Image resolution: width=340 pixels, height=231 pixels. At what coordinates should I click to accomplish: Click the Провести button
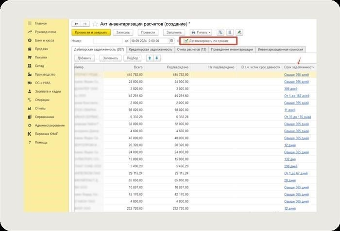[148, 33]
